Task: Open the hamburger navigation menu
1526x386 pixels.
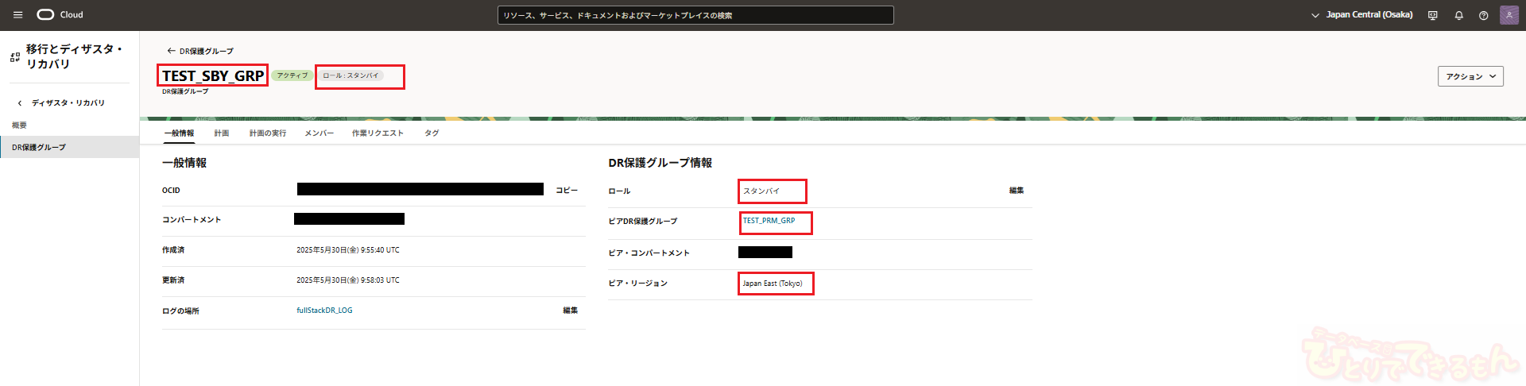Action: (x=17, y=15)
